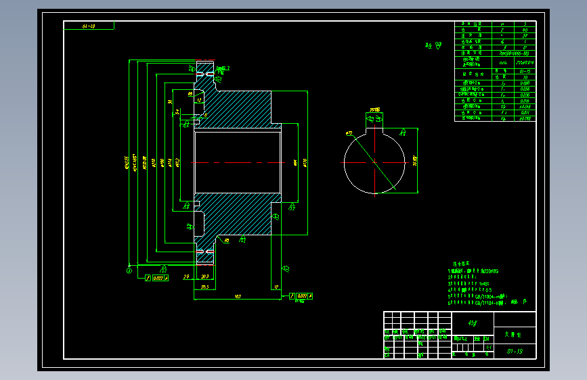Select the technical requirement line ending with 220HBS

[473, 271]
